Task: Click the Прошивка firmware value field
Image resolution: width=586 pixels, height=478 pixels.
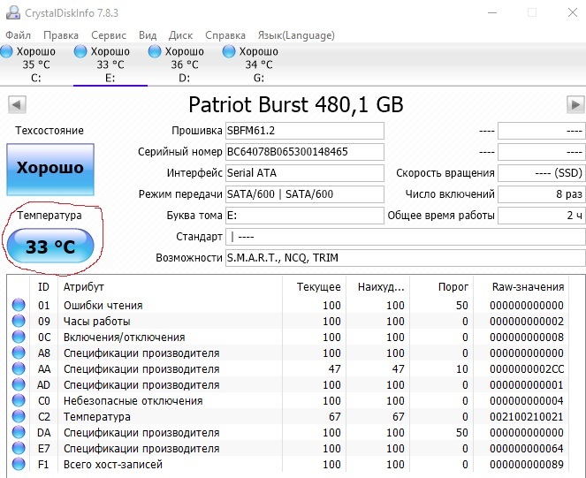Action: [305, 131]
